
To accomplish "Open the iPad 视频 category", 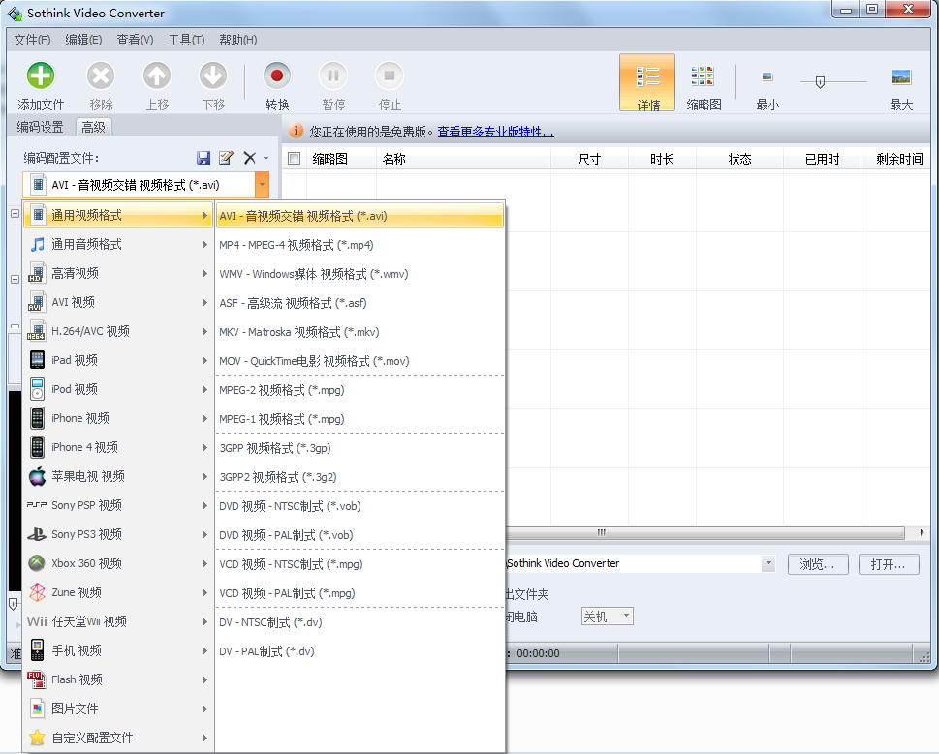I will point(117,360).
